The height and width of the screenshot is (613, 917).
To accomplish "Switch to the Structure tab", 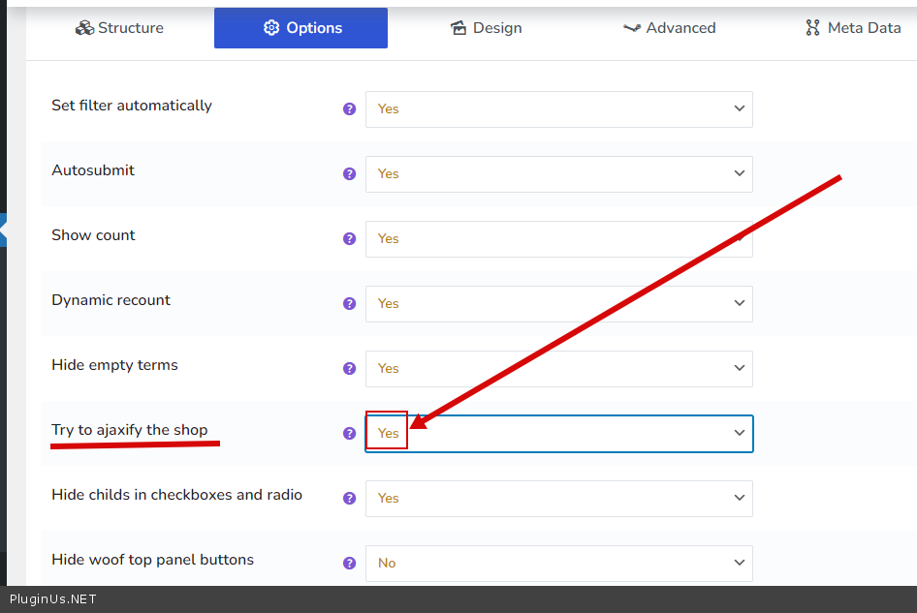I will 120,28.
